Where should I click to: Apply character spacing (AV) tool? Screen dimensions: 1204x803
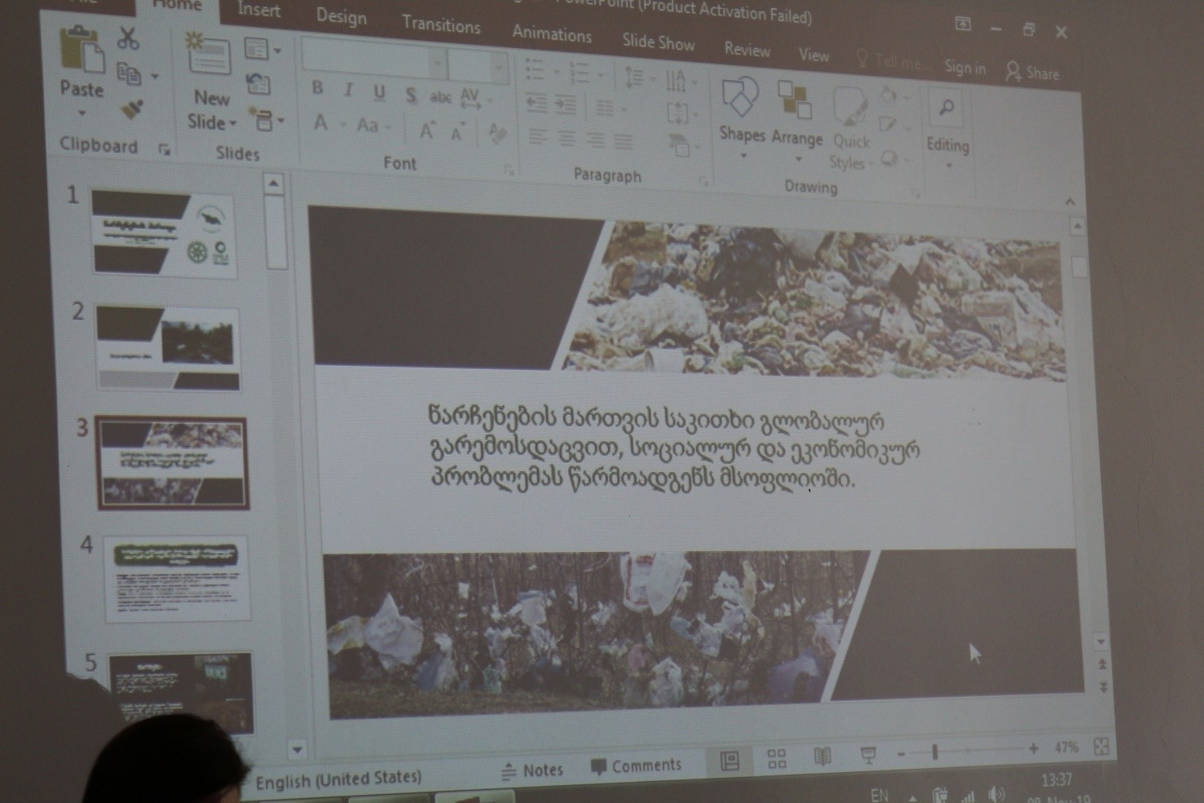tap(470, 98)
